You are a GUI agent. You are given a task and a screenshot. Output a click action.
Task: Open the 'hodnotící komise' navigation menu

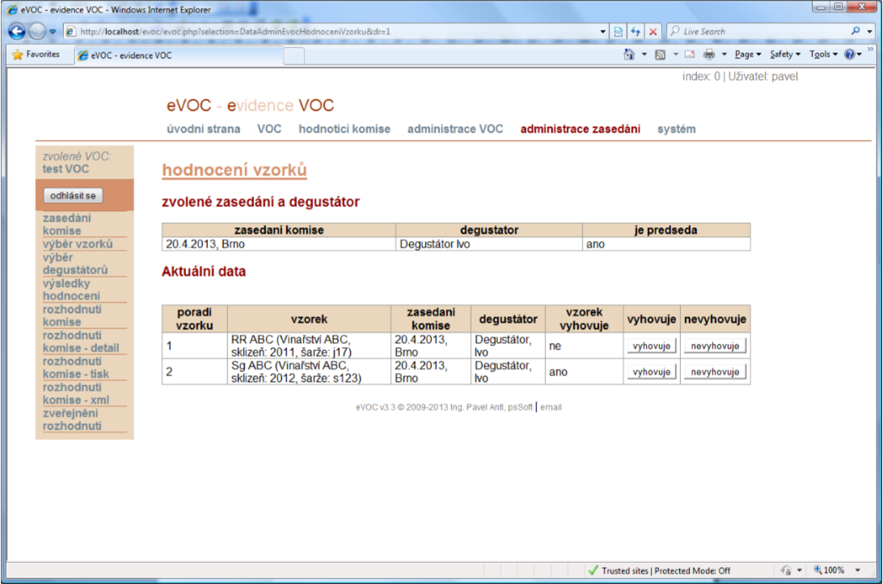point(344,129)
